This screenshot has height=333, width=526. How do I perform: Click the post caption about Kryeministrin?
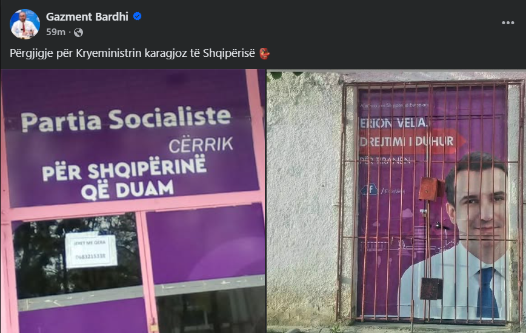(x=133, y=53)
